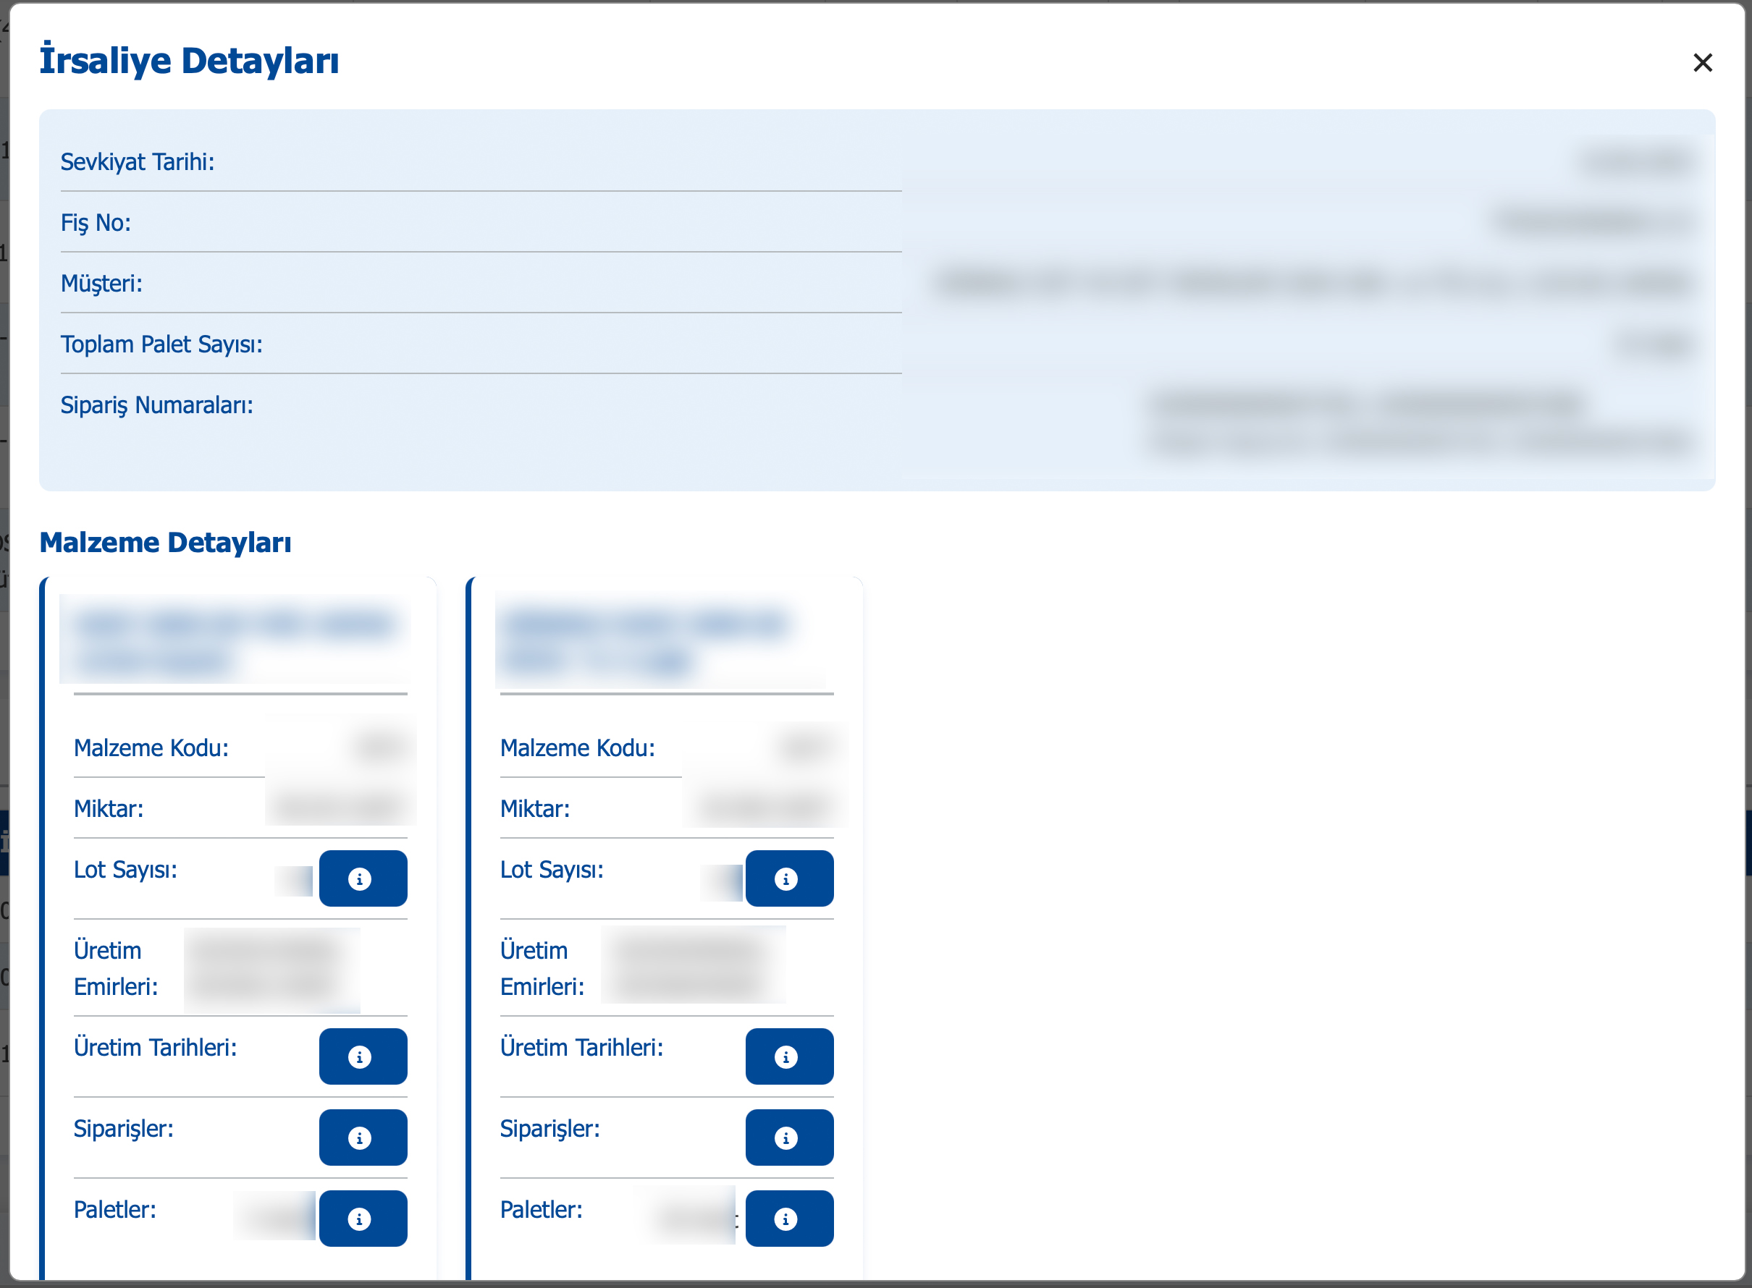The width and height of the screenshot is (1752, 1288).
Task: Open Paletler info in second card
Action: pyautogui.click(x=788, y=1219)
